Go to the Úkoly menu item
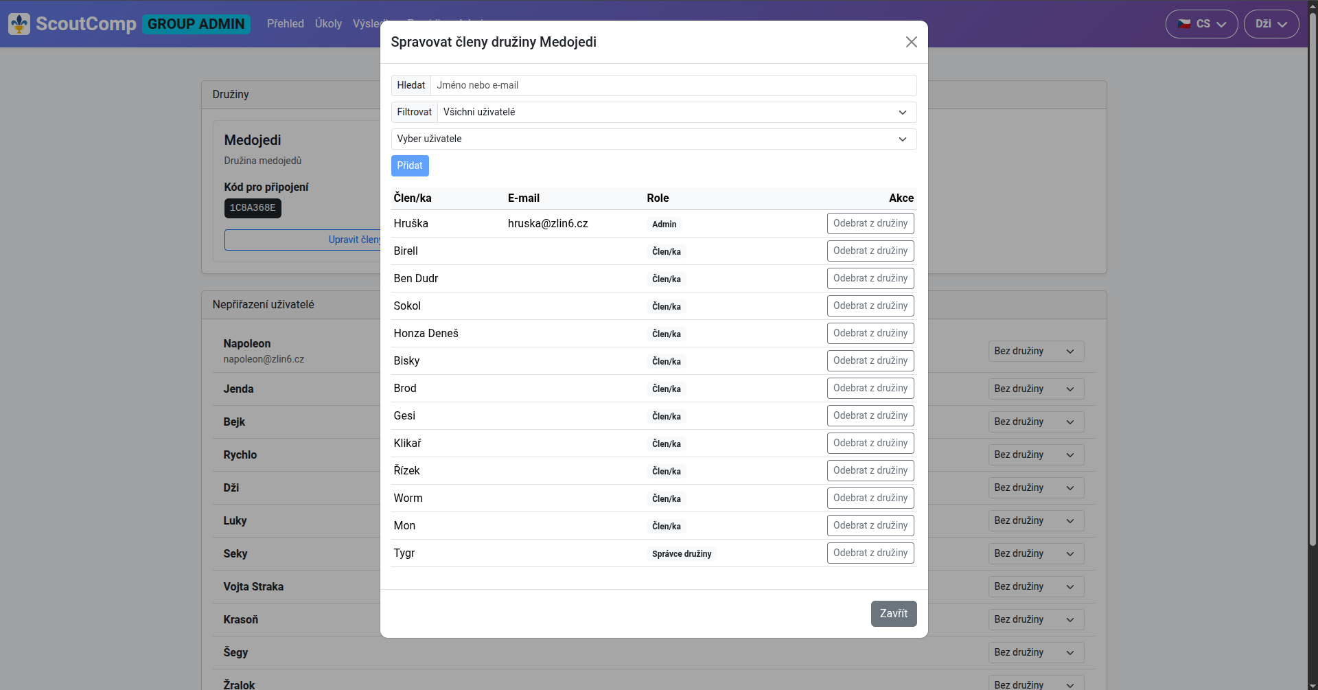1318x690 pixels. click(x=328, y=24)
